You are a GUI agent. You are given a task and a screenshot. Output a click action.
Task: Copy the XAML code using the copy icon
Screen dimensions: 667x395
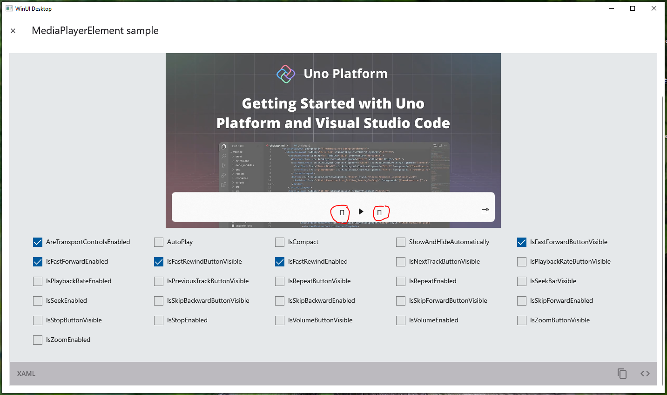[x=622, y=373]
